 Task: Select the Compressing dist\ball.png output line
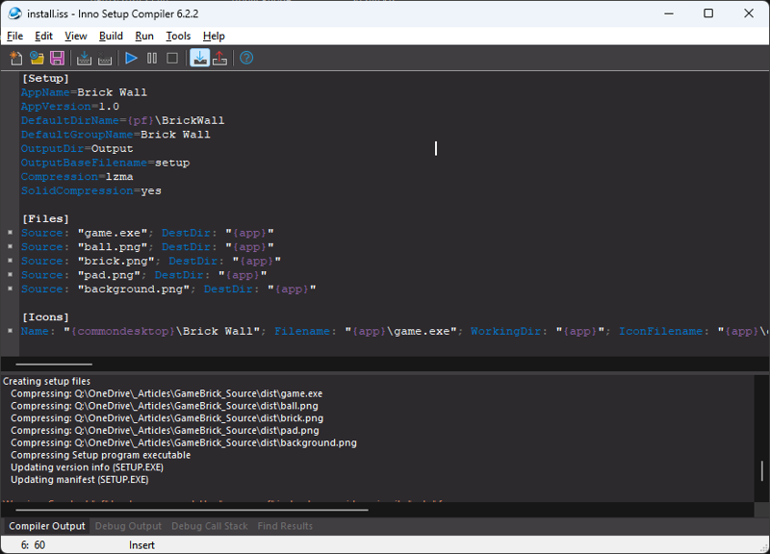165,406
